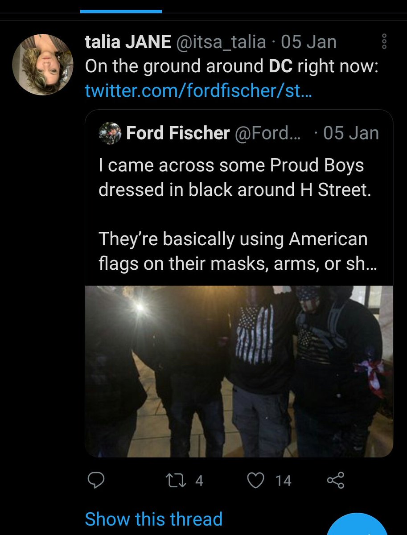Click the like count of 14

pyautogui.click(x=283, y=480)
